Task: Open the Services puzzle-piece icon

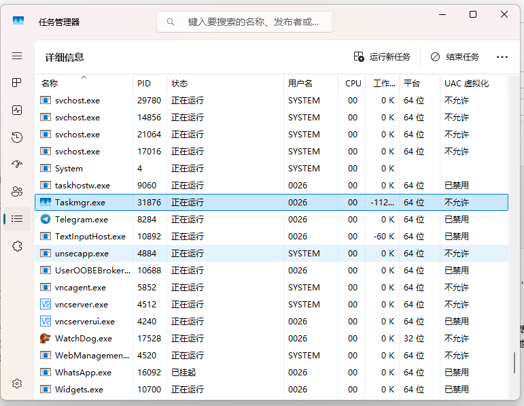Action: (x=17, y=246)
